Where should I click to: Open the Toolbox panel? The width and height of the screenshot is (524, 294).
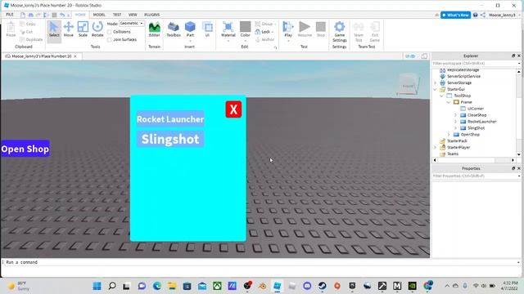coord(174,29)
